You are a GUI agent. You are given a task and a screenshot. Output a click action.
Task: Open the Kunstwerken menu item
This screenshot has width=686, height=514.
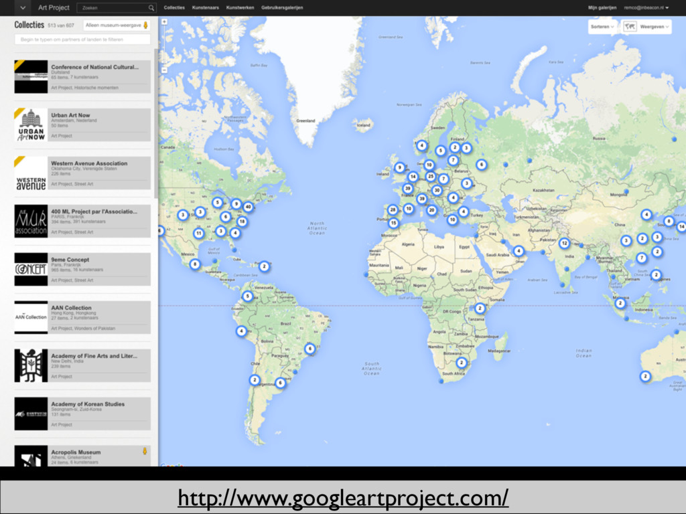coord(241,8)
